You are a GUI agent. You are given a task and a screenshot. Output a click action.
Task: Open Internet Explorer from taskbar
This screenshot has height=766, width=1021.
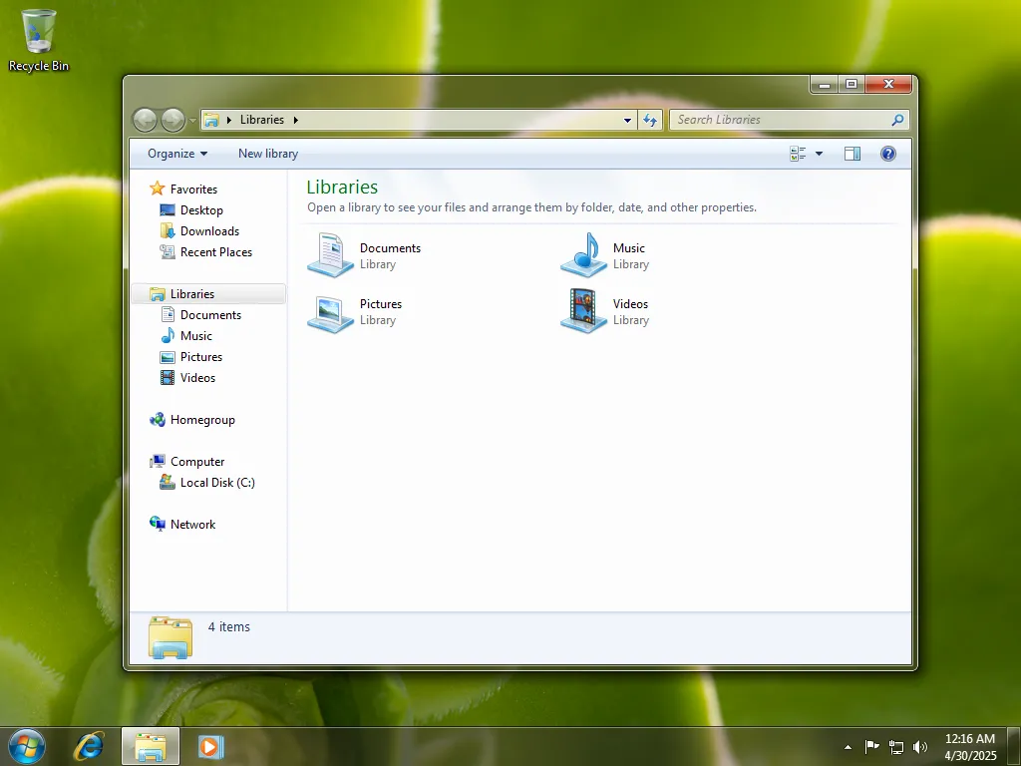coord(89,746)
